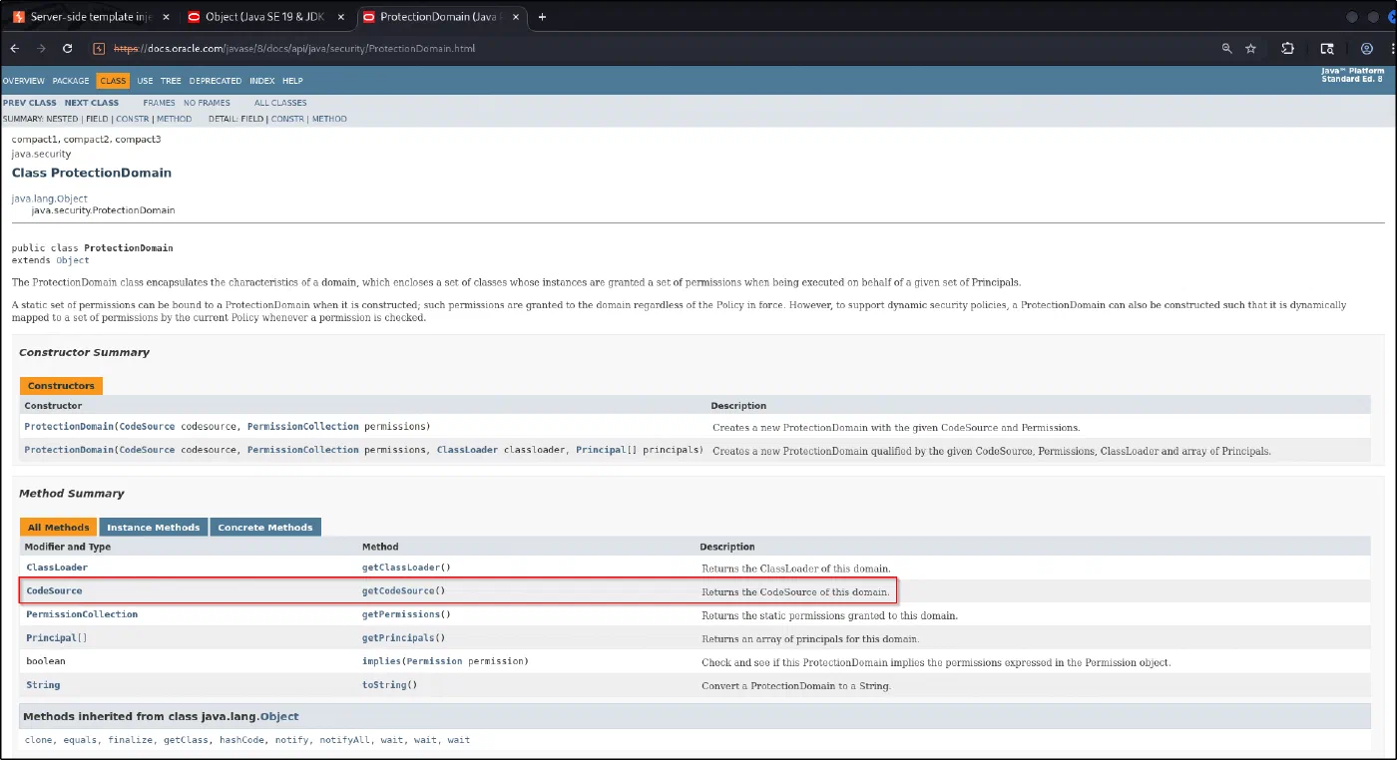This screenshot has height=760, width=1397.
Task: Close the ProtectionDomain tab
Action: [x=516, y=17]
